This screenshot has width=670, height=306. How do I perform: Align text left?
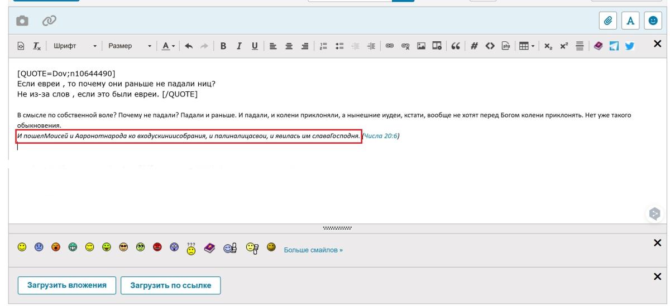(272, 46)
